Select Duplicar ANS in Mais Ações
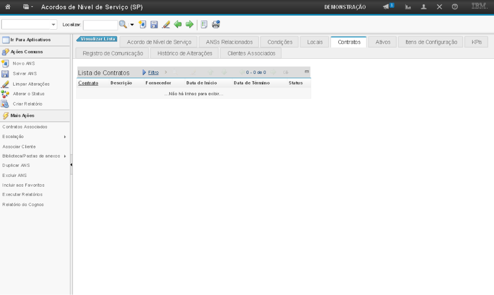 (16, 165)
